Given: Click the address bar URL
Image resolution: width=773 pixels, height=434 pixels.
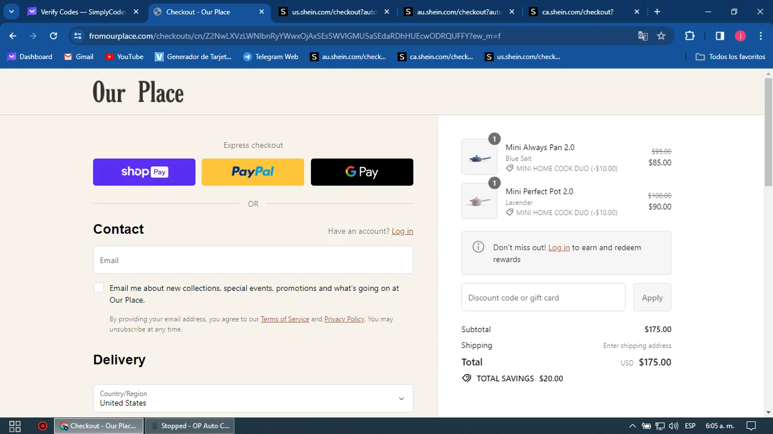Looking at the screenshot, I should (x=295, y=36).
